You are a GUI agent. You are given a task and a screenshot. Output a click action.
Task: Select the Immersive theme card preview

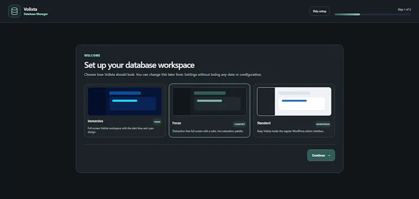tap(125, 101)
